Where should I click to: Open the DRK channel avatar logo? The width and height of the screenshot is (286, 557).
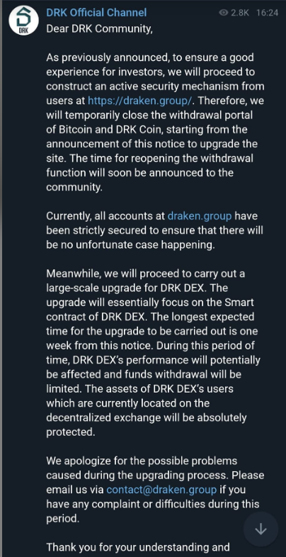pos(24,21)
